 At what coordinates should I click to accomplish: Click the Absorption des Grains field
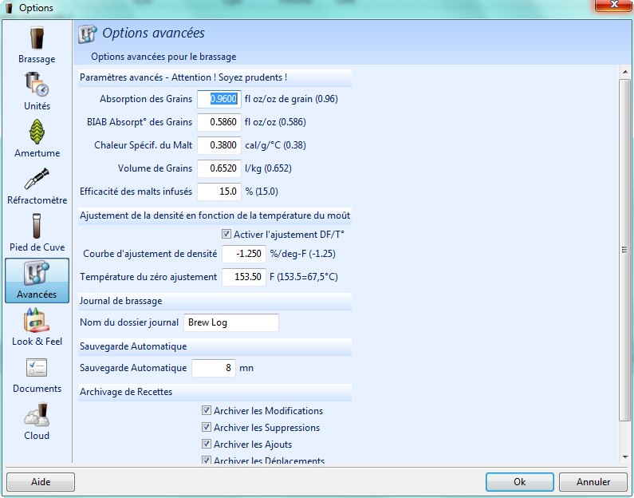tap(219, 99)
